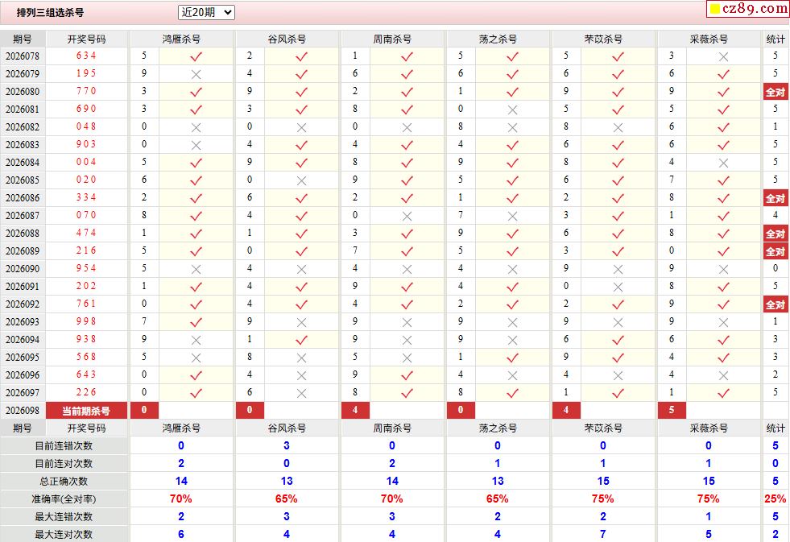Click the check mark for 荡之杀号 in row 2026095
The height and width of the screenshot is (542, 790).
512,358
